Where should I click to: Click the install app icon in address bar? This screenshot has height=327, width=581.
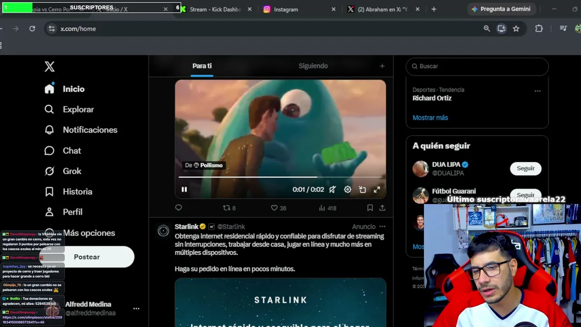coord(502,29)
